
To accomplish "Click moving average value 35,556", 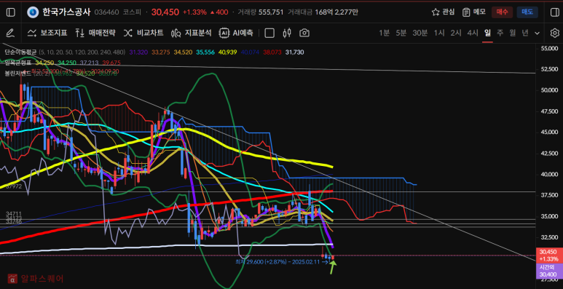I will 205,52.
